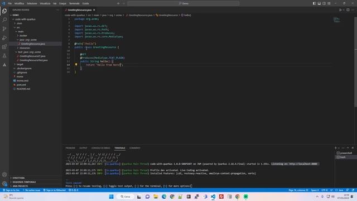
Task: Switch to the PROBLEMI panel tab
Action: point(70,148)
